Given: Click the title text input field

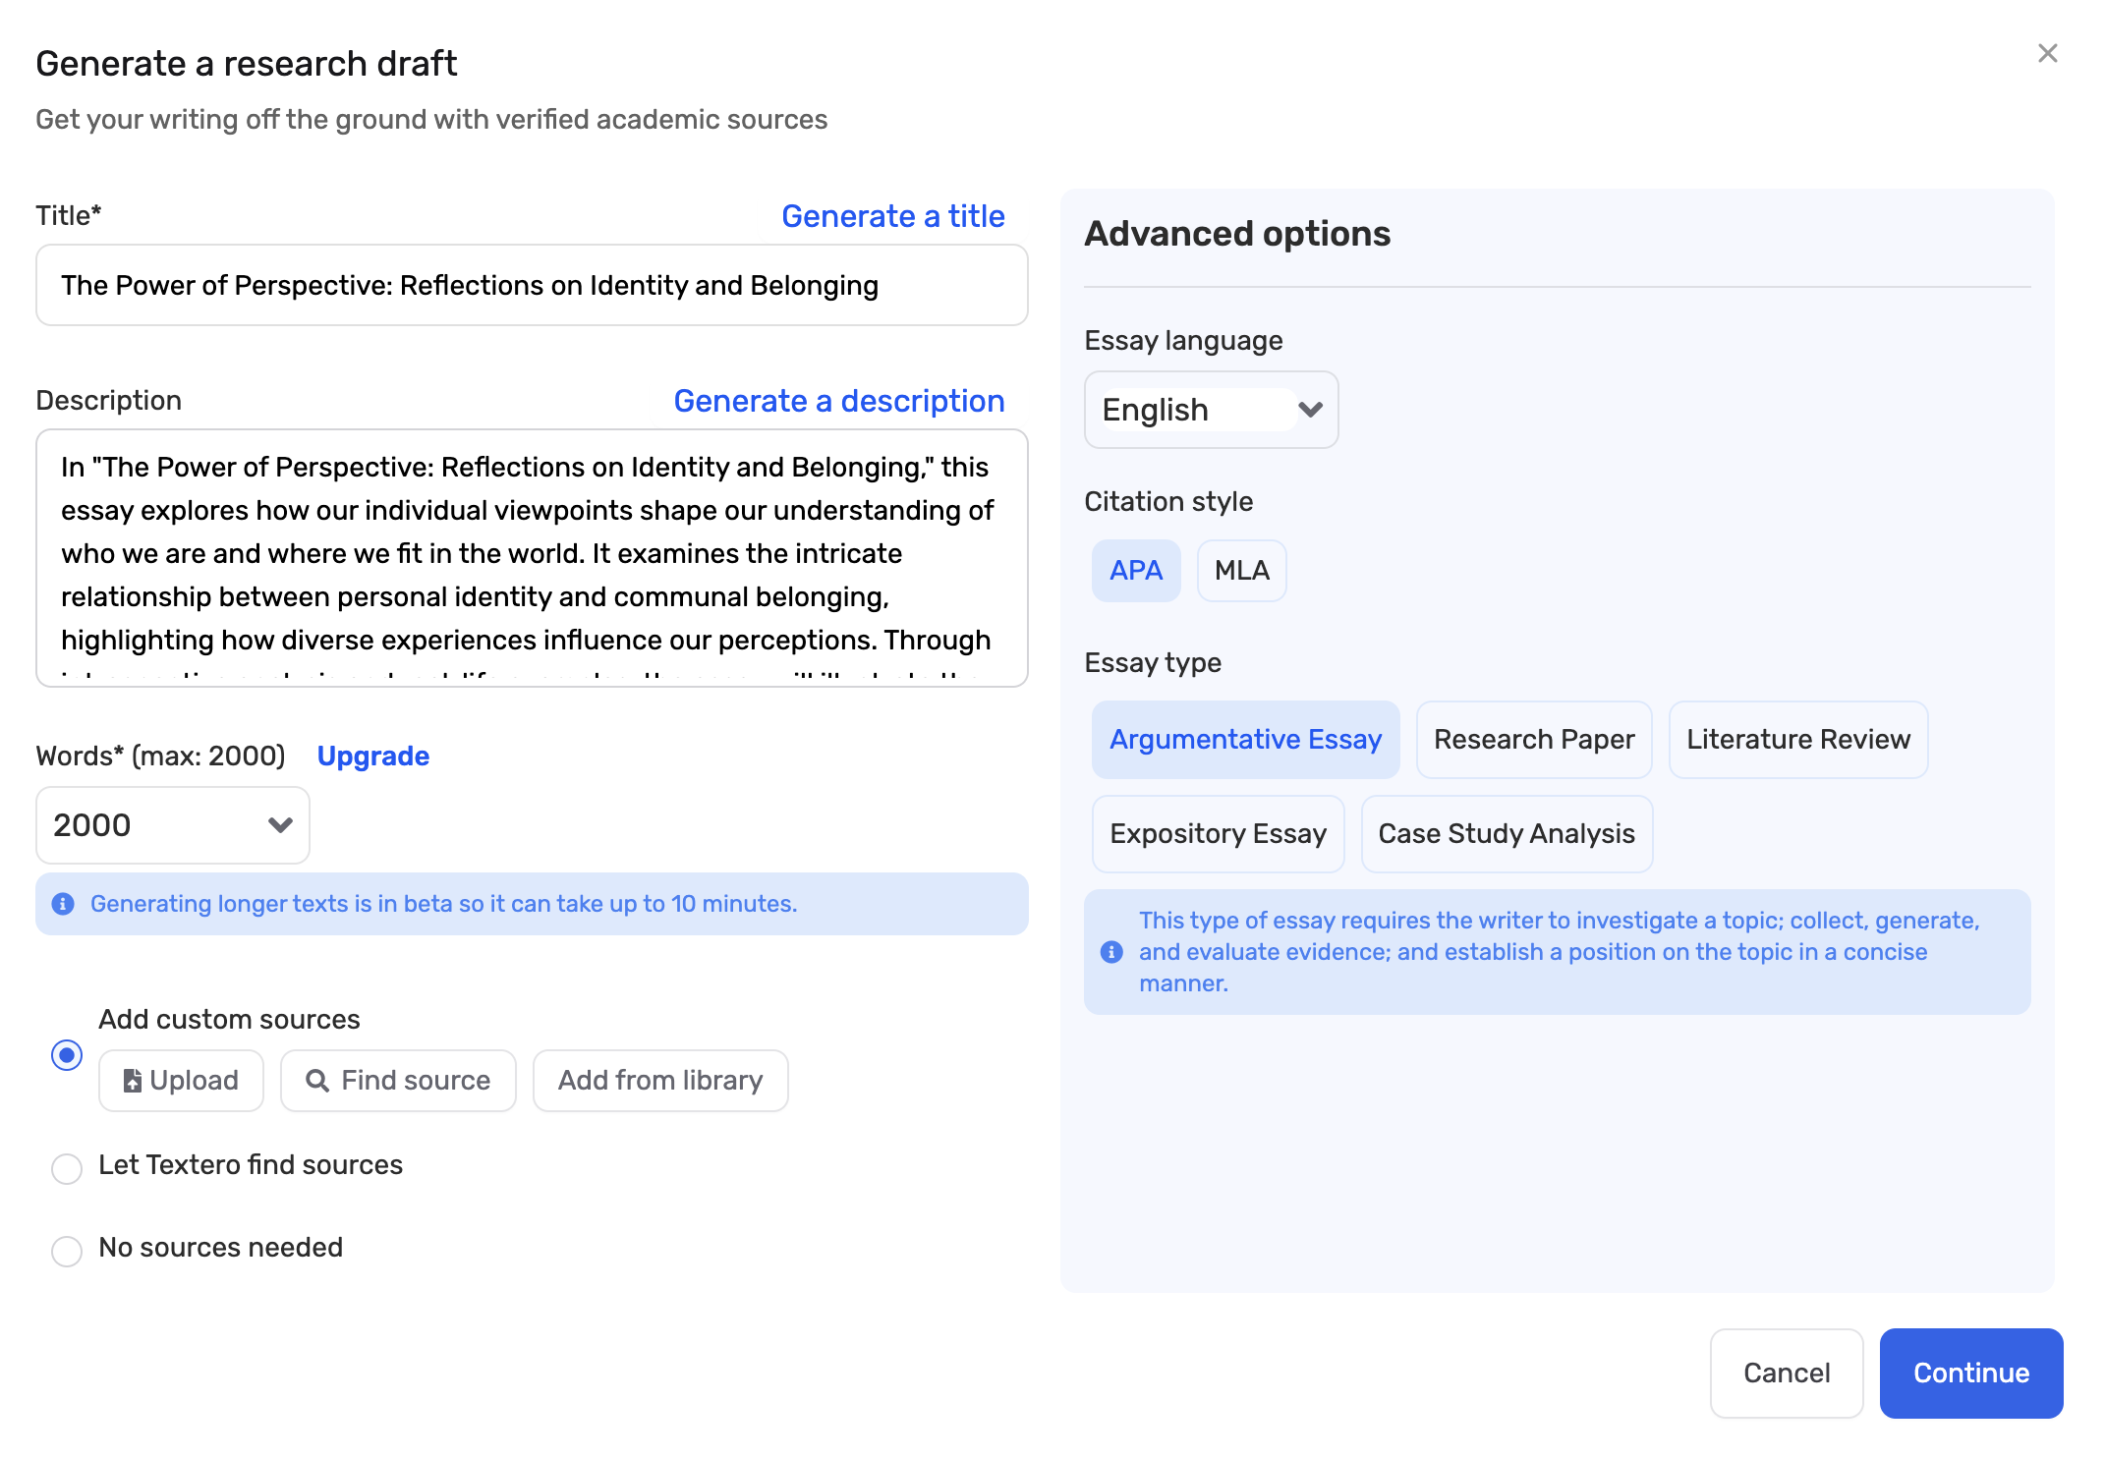Looking at the screenshot, I should pyautogui.click(x=533, y=286).
